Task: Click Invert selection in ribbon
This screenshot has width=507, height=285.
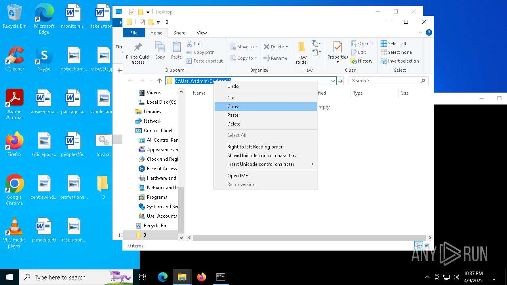Action: coord(400,61)
